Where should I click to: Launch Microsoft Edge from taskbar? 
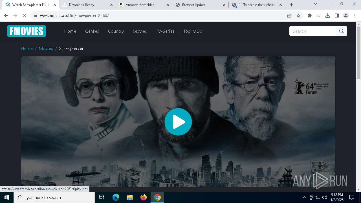(x=116, y=197)
